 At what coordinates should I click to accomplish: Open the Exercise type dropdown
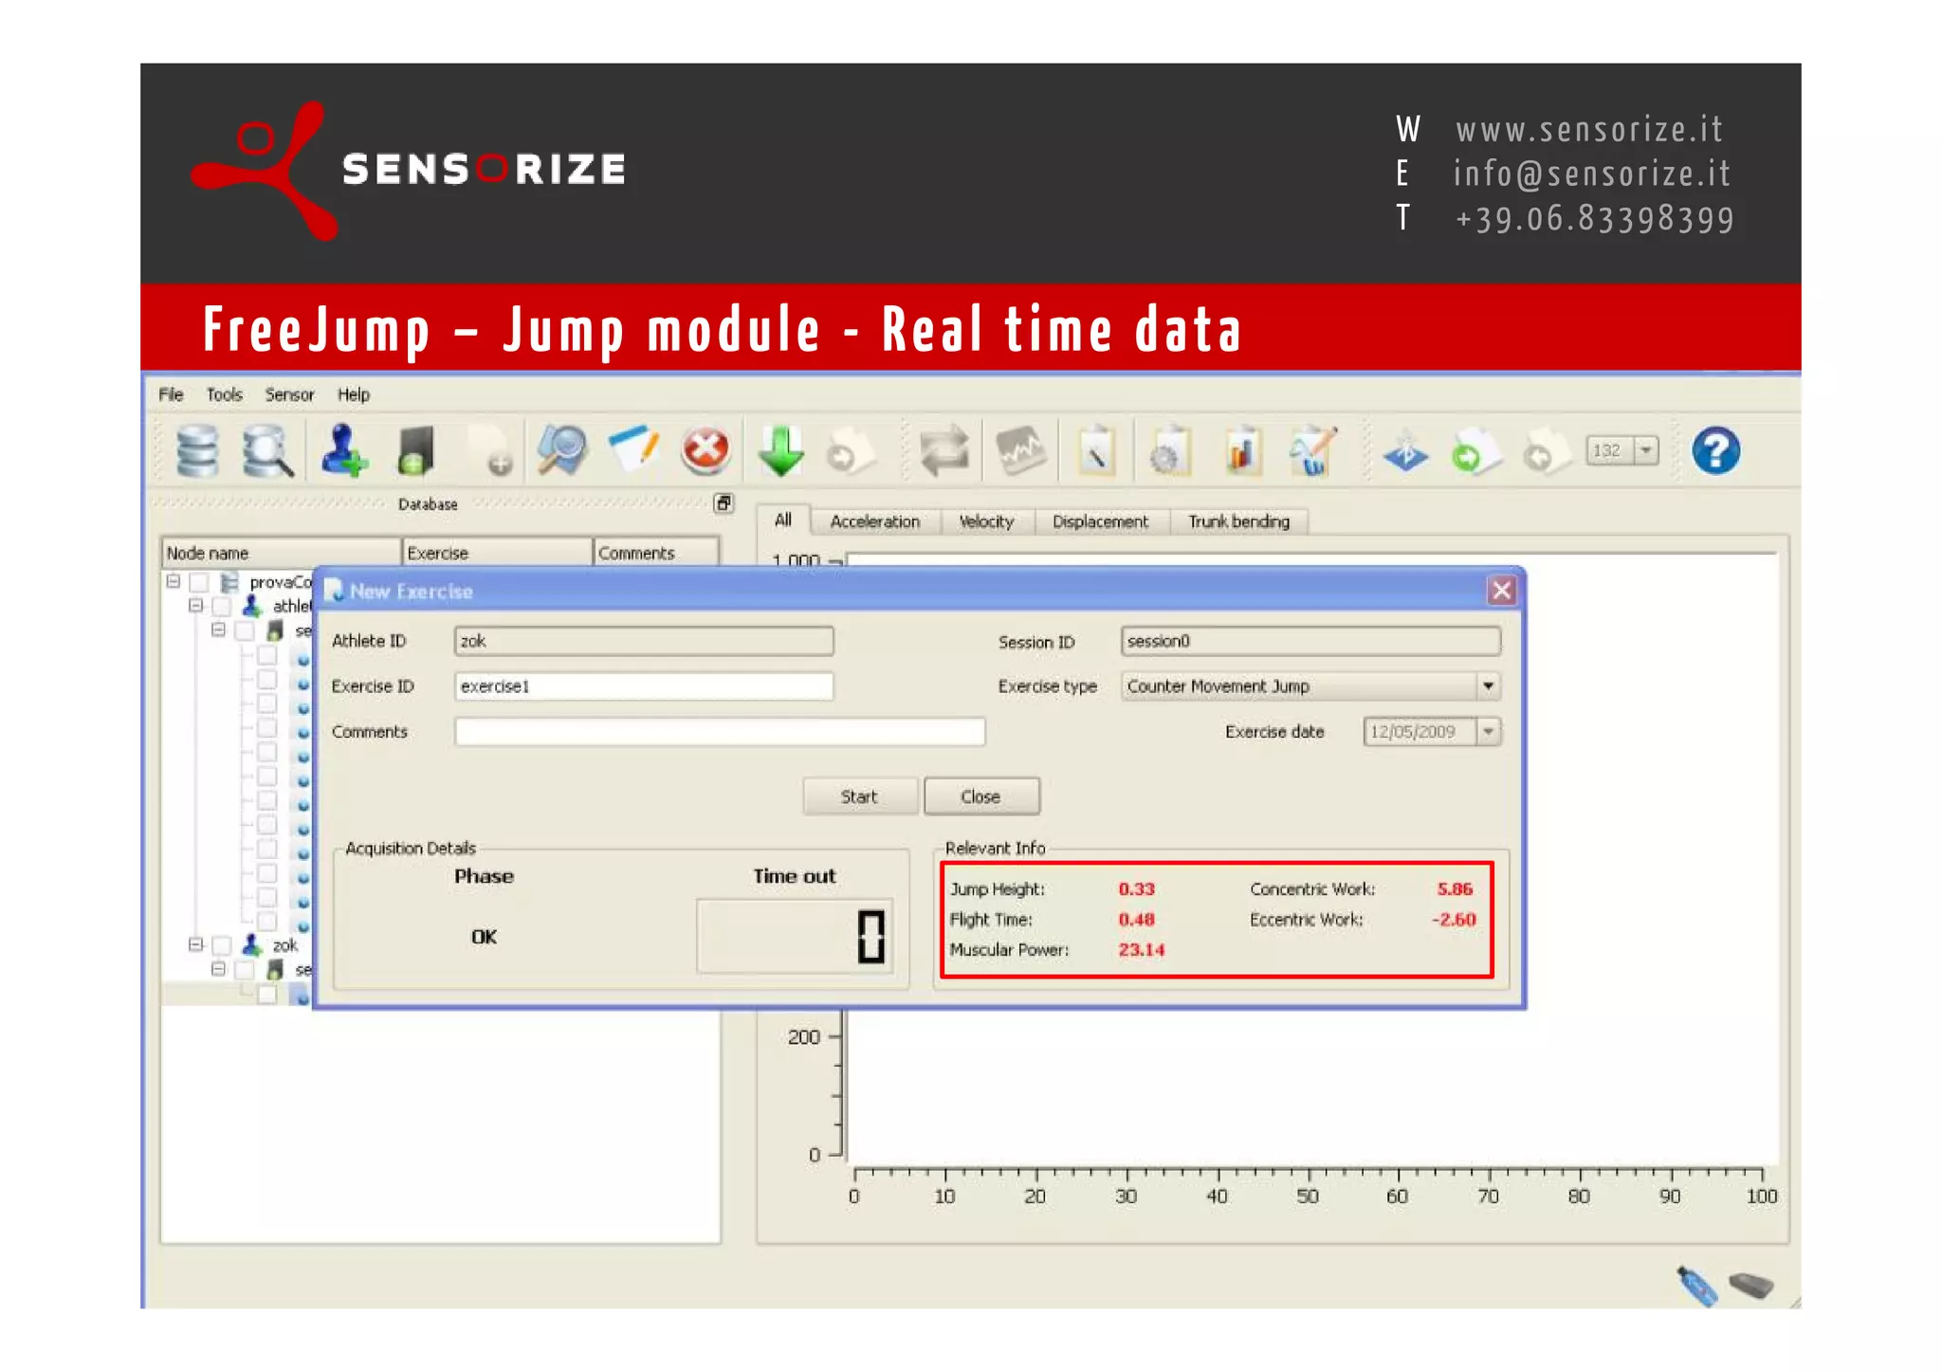pyautogui.click(x=1488, y=686)
